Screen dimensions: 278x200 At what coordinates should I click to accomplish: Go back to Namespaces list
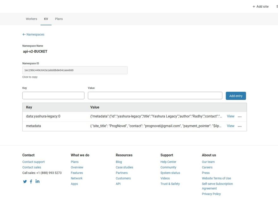tap(33, 34)
